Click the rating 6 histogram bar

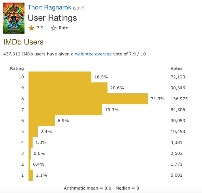click(41, 121)
